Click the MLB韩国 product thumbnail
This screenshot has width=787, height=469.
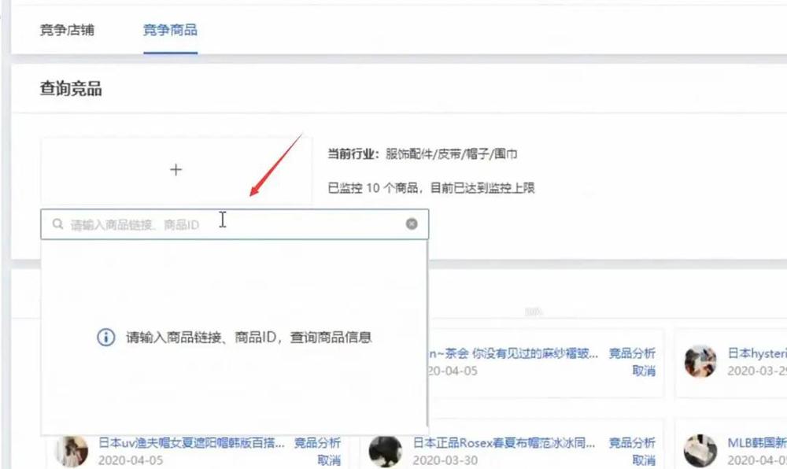pyautogui.click(x=700, y=451)
